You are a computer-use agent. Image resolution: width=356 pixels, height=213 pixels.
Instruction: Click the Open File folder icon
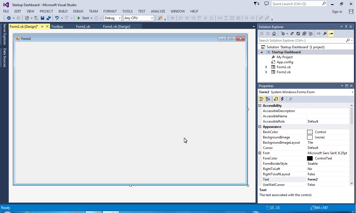point(36,18)
